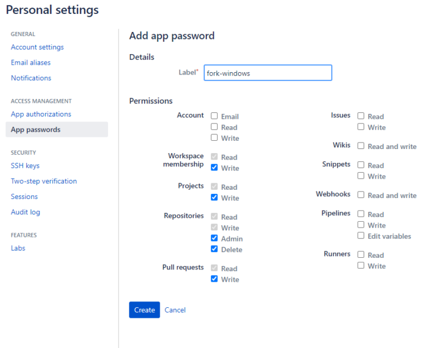Enable Issues Read permission
The height and width of the screenshot is (348, 446).
[361, 116]
